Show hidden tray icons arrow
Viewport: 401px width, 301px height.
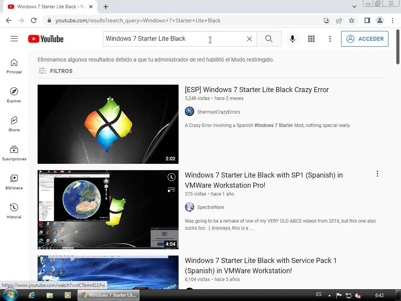329,296
